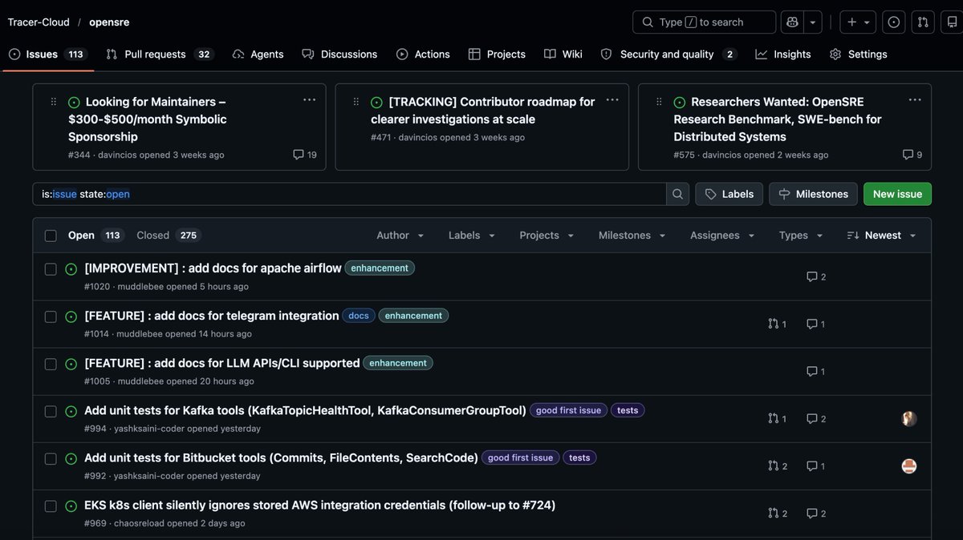Viewport: 963px width, 540px height.
Task: Open comments icon on apache airflow issue
Action: coord(816,276)
